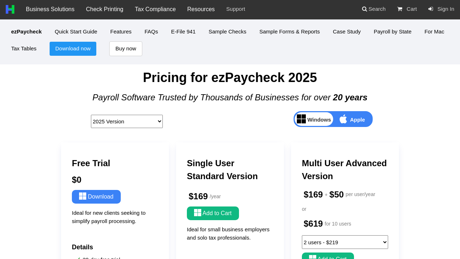Screen dimensions: 460x259
Task: Click the Multi User Advanced Version title
Action: 344,170
